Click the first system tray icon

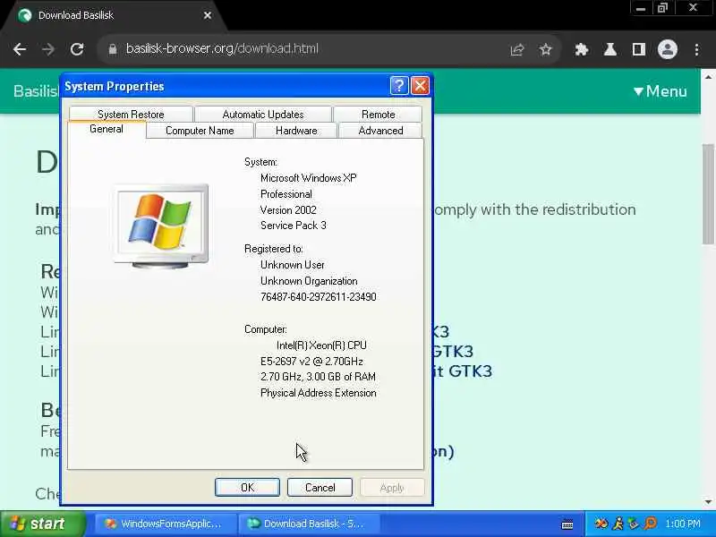pyautogui.click(x=601, y=524)
